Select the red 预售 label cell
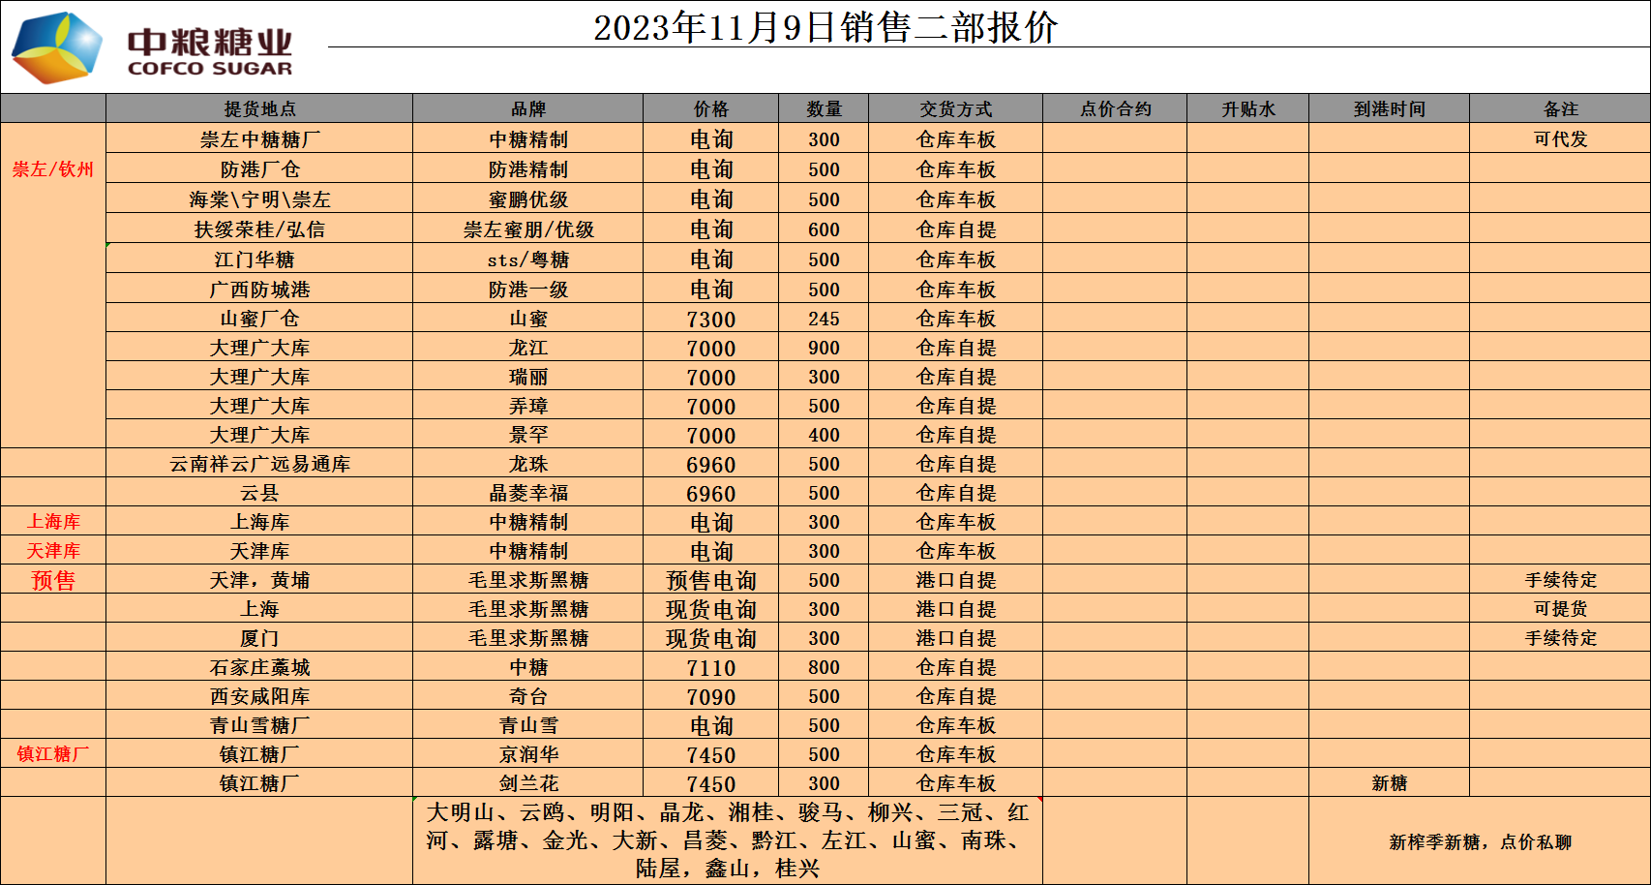This screenshot has height=885, width=1651. [53, 580]
